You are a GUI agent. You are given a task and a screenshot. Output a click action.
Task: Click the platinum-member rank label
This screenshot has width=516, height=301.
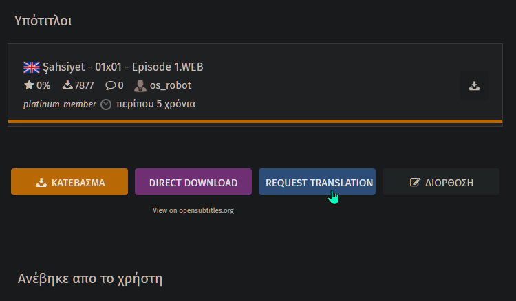point(60,104)
